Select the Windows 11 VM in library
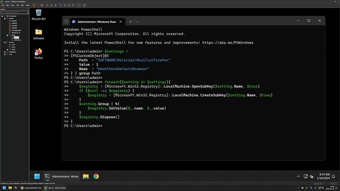This screenshot has width=340, height=191. pyautogui.click(x=15, y=33)
